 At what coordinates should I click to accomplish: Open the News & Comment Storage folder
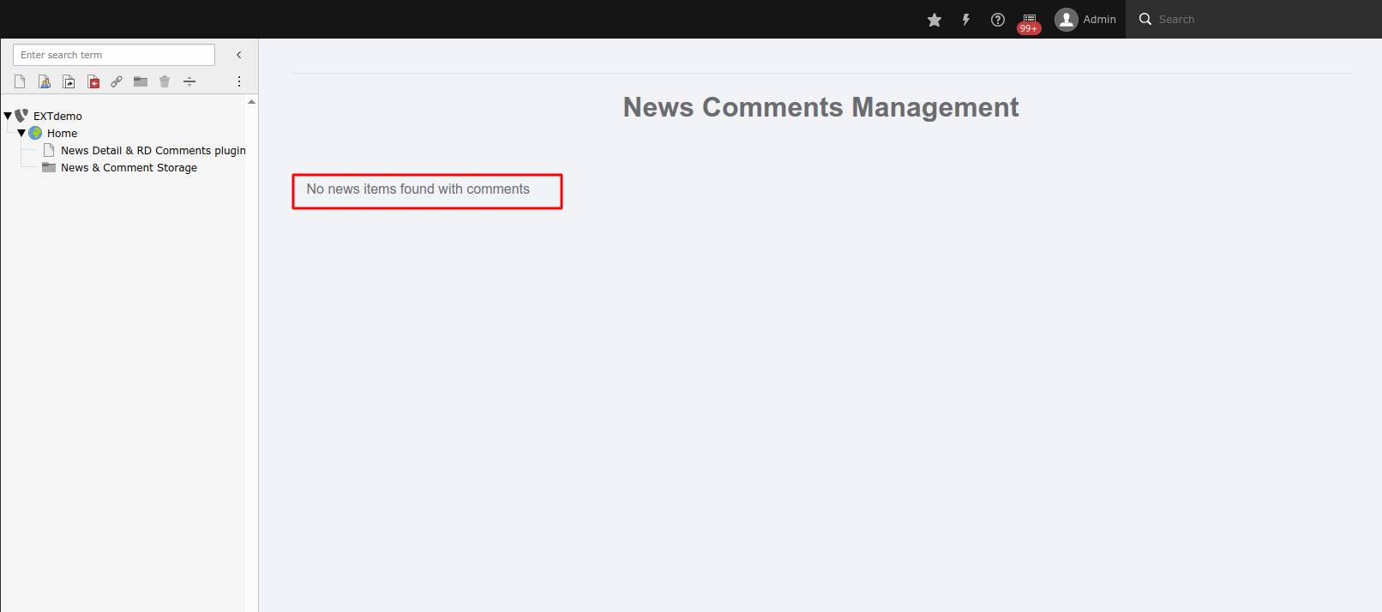[x=129, y=167]
